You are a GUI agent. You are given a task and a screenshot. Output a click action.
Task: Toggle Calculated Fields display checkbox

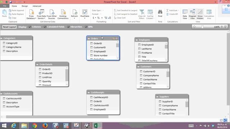(45, 27)
